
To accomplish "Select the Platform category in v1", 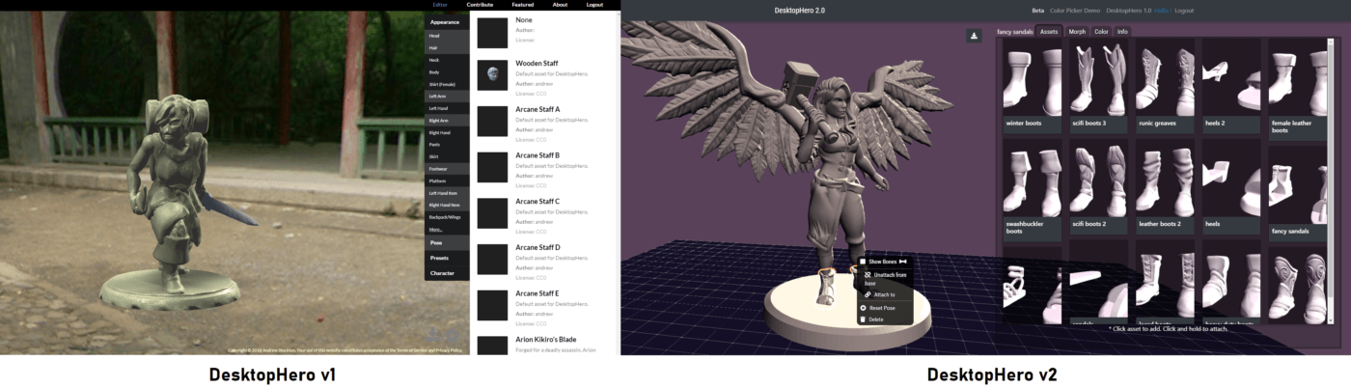I will (447, 180).
